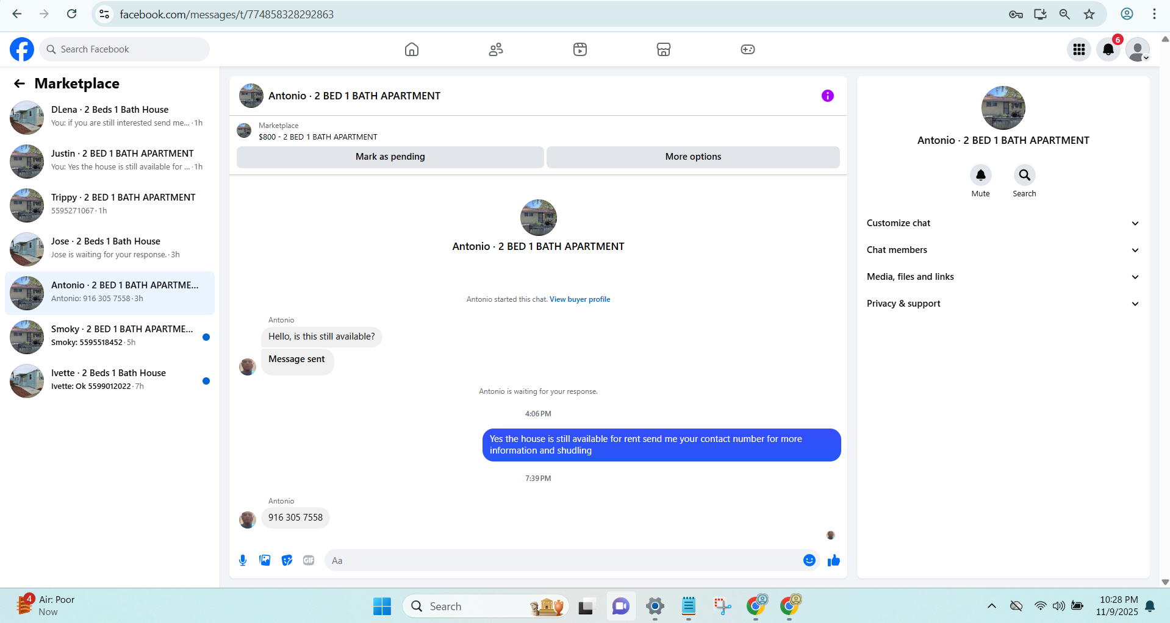Click Antonio's avatar beside 916 305 7558

coord(248,519)
